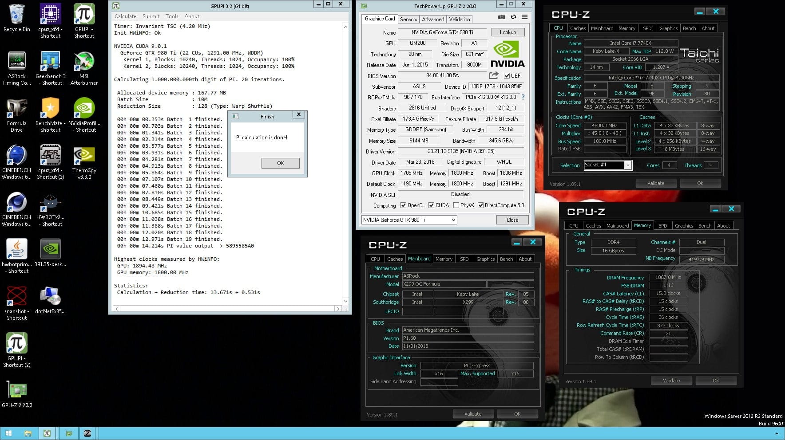Disable the OpenCL computing checkbox
The width and height of the screenshot is (785, 440).
click(403, 205)
